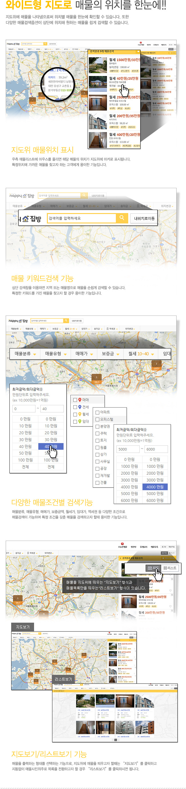The image size is (186, 789).
Task: Open the enlarged 매물분류 dropdown
Action: pos(25,353)
